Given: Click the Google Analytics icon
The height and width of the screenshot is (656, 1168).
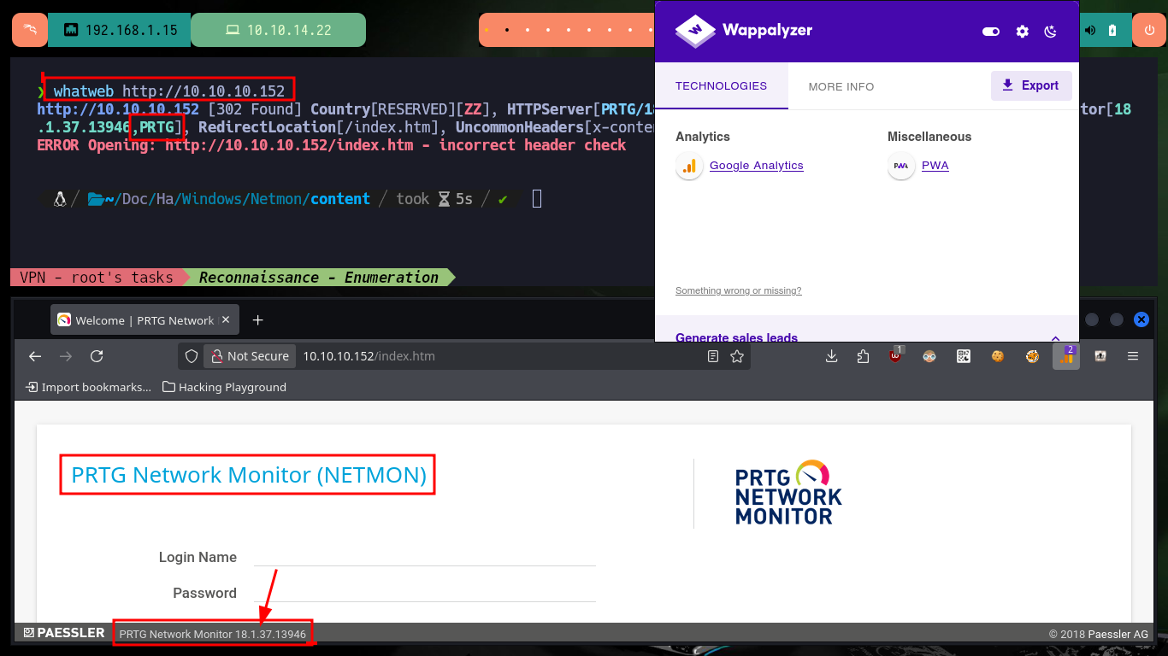Looking at the screenshot, I should click(x=689, y=166).
